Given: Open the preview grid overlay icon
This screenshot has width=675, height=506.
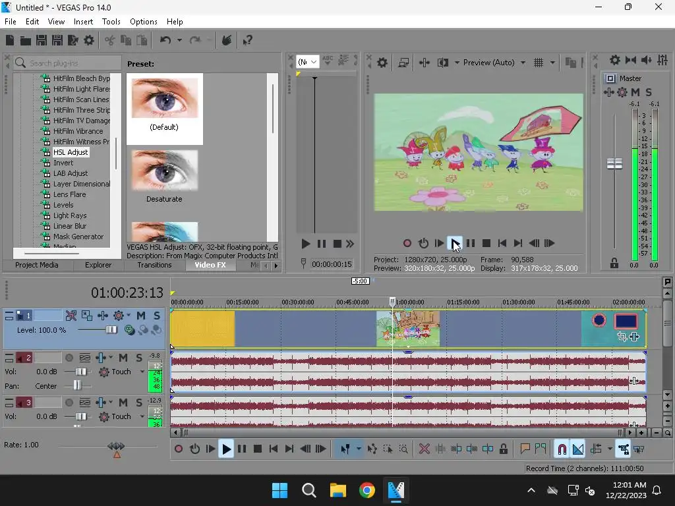Looking at the screenshot, I should pyautogui.click(x=539, y=63).
